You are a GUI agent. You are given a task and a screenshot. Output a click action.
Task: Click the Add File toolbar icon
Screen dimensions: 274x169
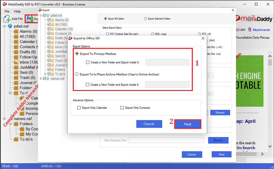[x=7, y=19]
